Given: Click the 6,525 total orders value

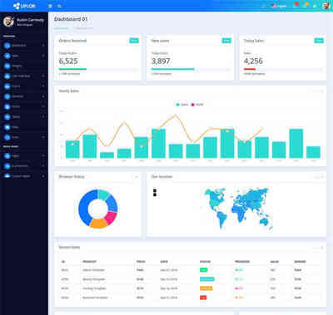Looking at the screenshot, I should 68,62.
